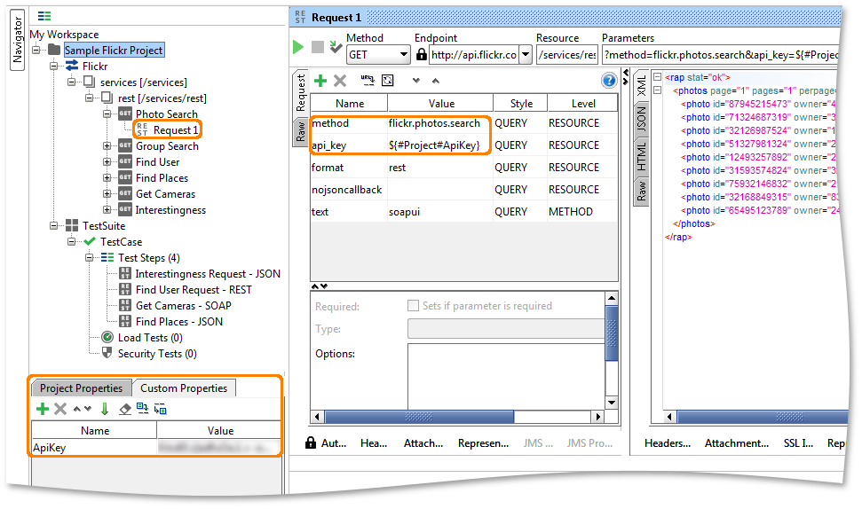Click the Security Tests shield icon
Screen dimensions: 862x509
click(107, 353)
